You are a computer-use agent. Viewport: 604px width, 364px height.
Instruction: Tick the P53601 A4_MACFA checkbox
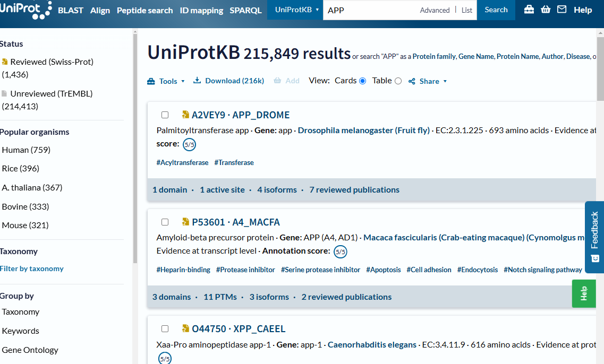point(165,222)
